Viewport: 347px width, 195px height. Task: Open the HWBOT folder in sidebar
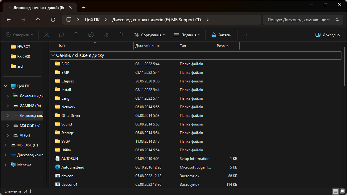point(23,47)
